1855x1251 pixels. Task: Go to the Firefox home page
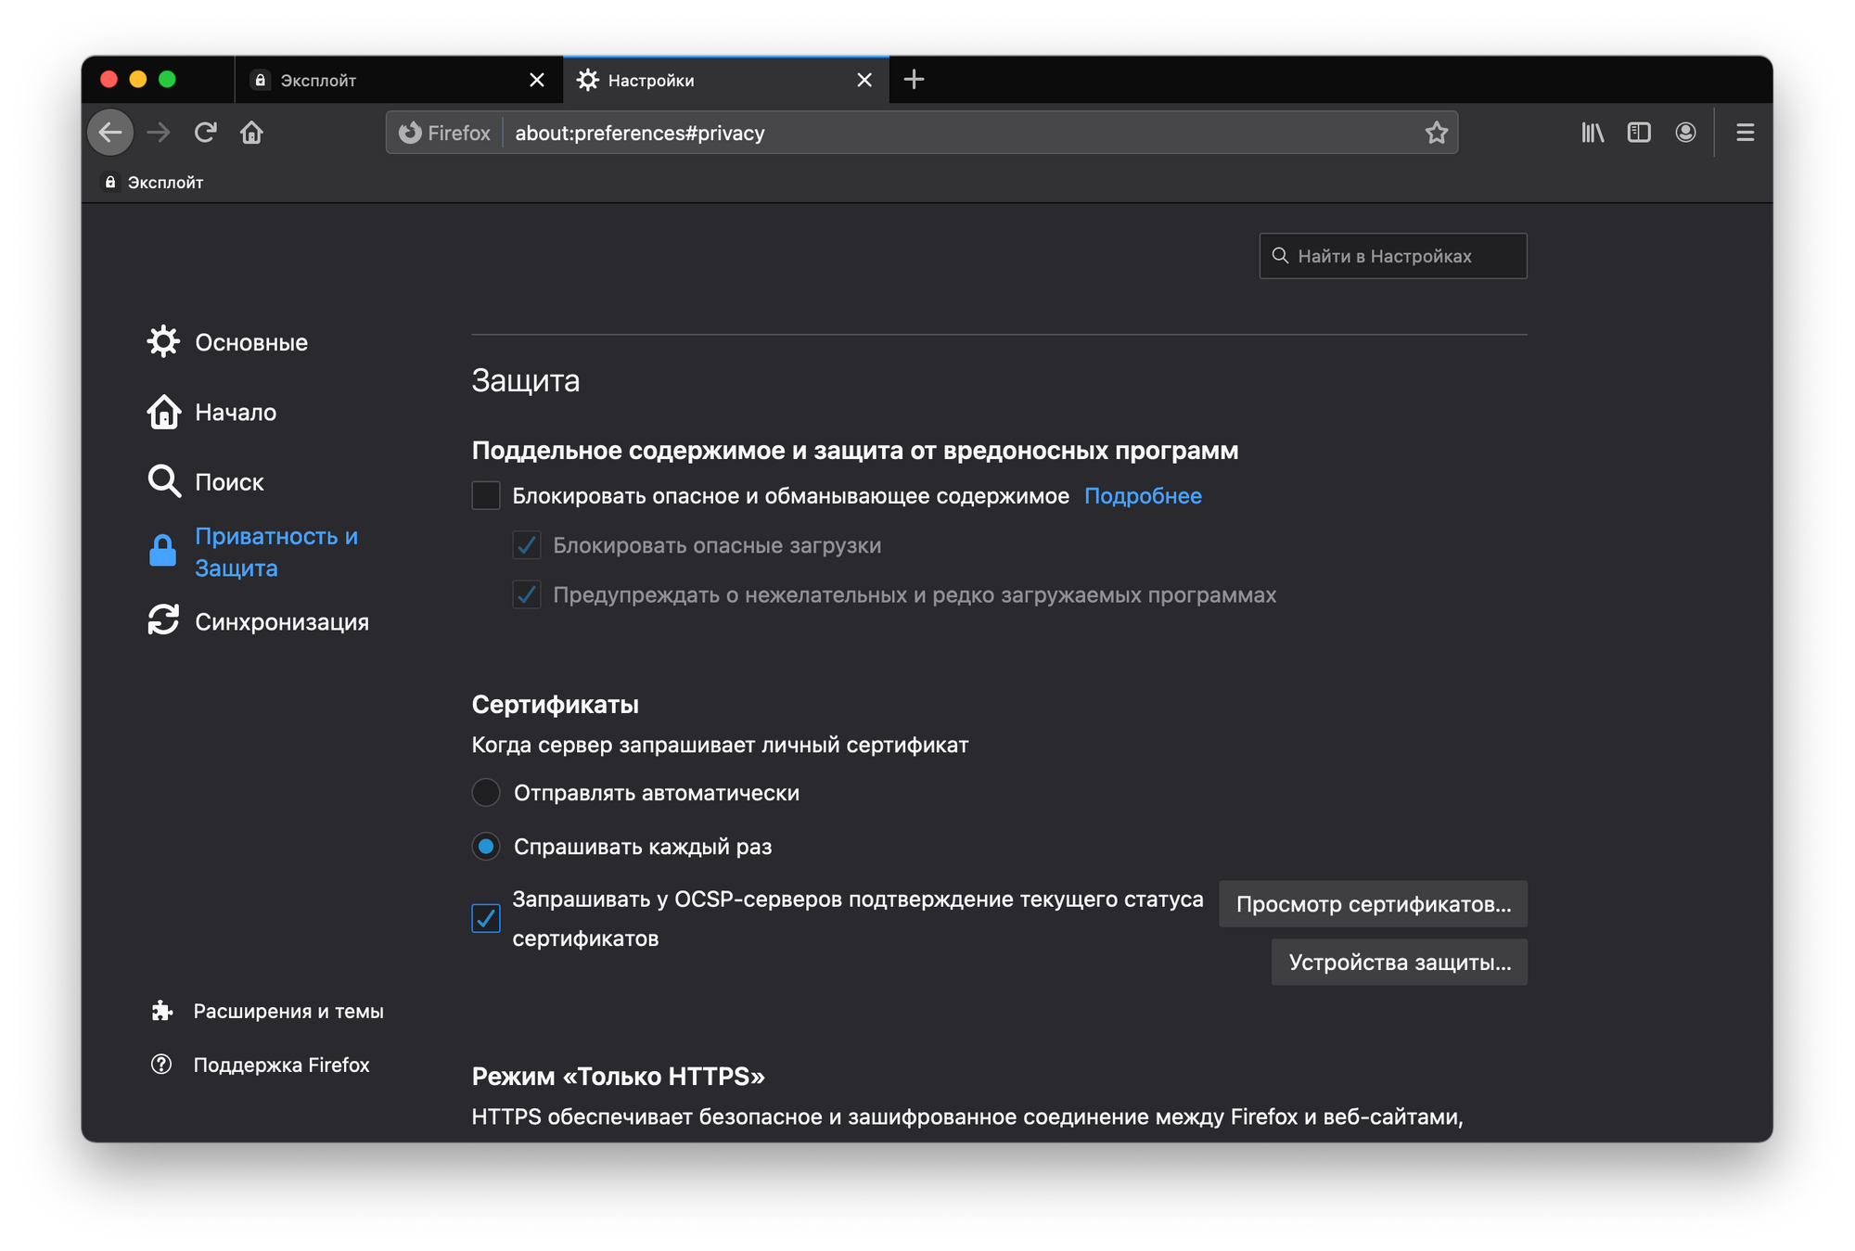[x=251, y=133]
